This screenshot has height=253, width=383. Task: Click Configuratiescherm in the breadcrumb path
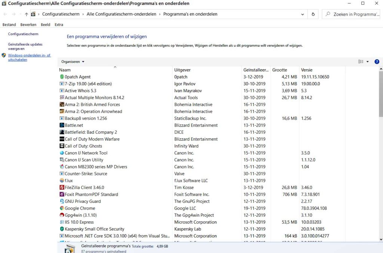(61, 14)
